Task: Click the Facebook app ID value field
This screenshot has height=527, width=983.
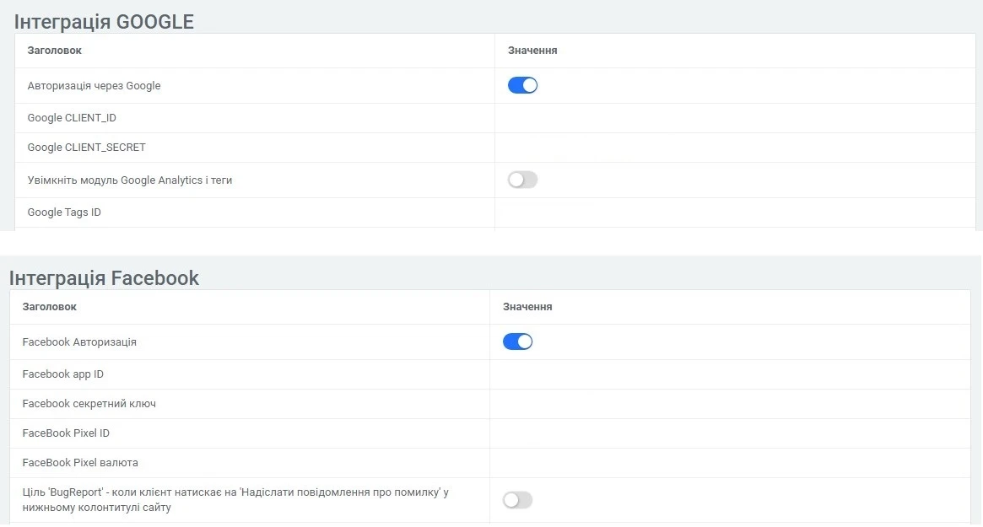Action: click(x=675, y=374)
